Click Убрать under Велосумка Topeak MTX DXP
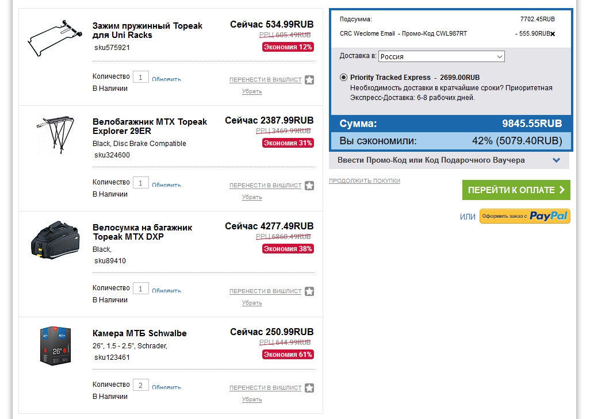The height and width of the screenshot is (419, 590). point(252,303)
